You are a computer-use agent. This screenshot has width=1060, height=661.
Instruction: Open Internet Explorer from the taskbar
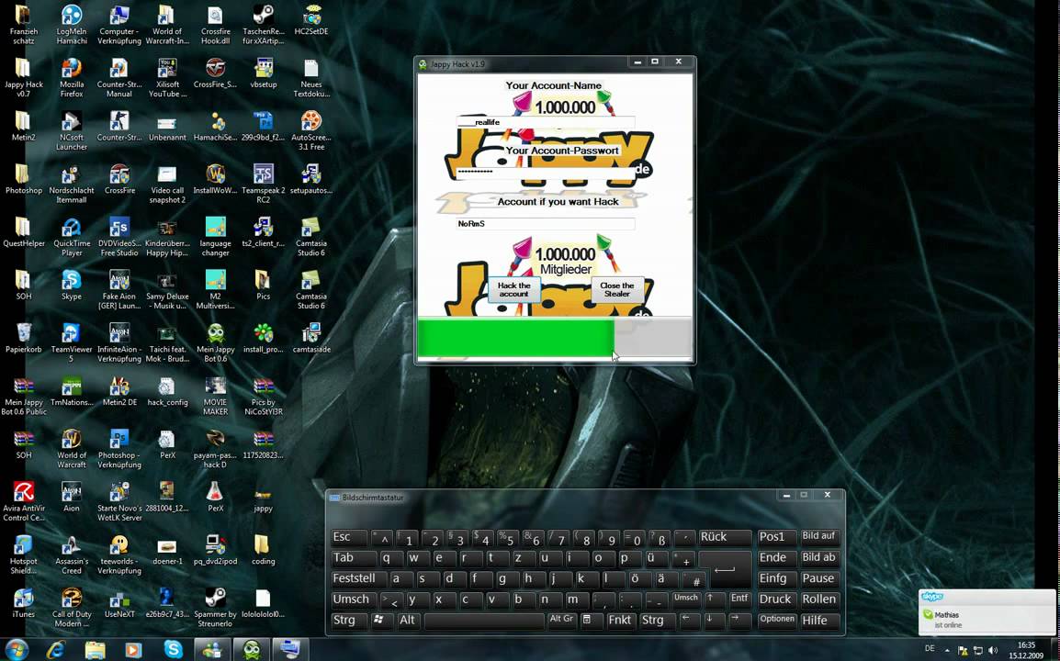click(x=57, y=649)
